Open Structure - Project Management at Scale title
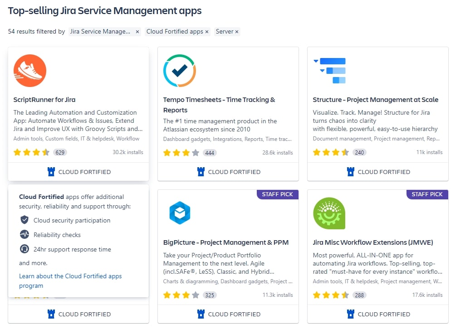 [x=376, y=100]
